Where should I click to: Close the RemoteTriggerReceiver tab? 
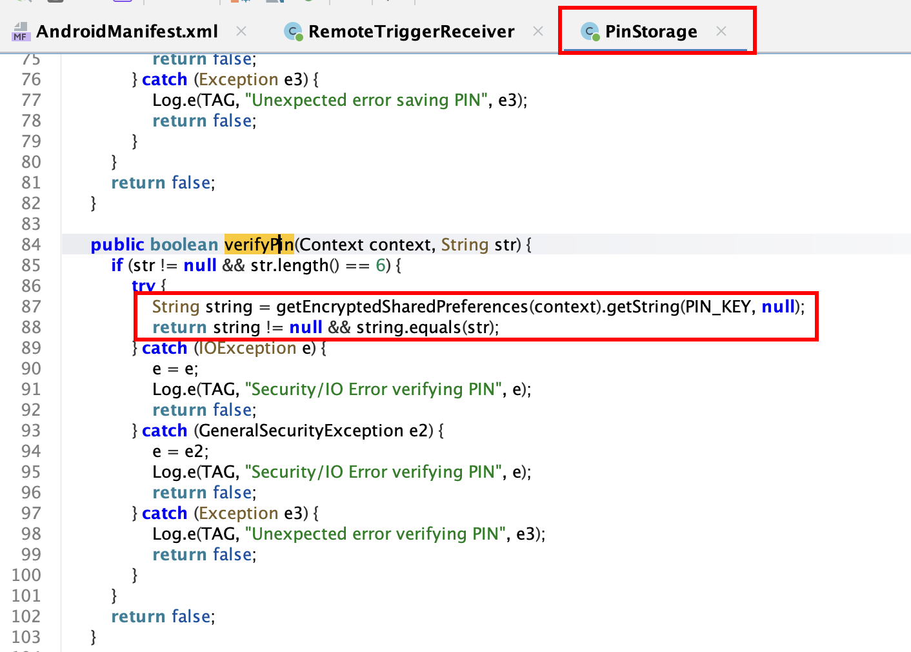coord(538,31)
